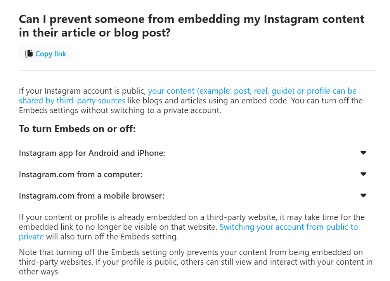Click the clipboard copy icon
The image size is (390, 281).
point(29,54)
